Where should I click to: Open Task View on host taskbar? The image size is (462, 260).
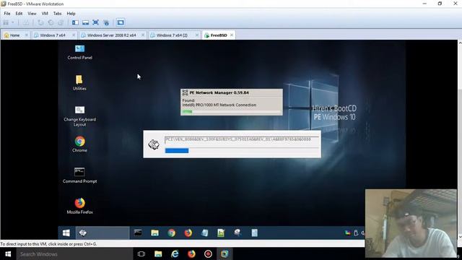pos(141,253)
